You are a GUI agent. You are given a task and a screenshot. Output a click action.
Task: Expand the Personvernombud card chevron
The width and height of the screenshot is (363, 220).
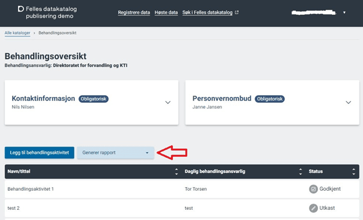[349, 102]
